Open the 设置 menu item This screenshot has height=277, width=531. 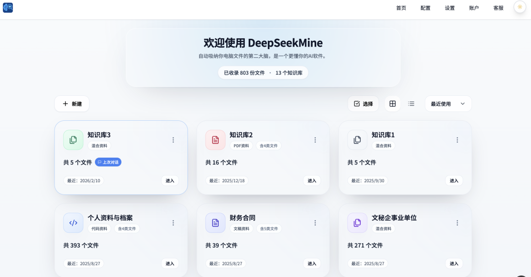[x=450, y=8]
